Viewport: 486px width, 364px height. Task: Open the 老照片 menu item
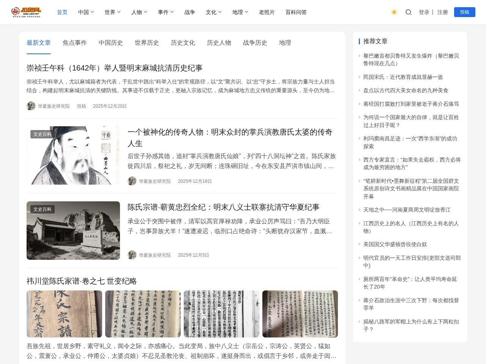click(266, 12)
